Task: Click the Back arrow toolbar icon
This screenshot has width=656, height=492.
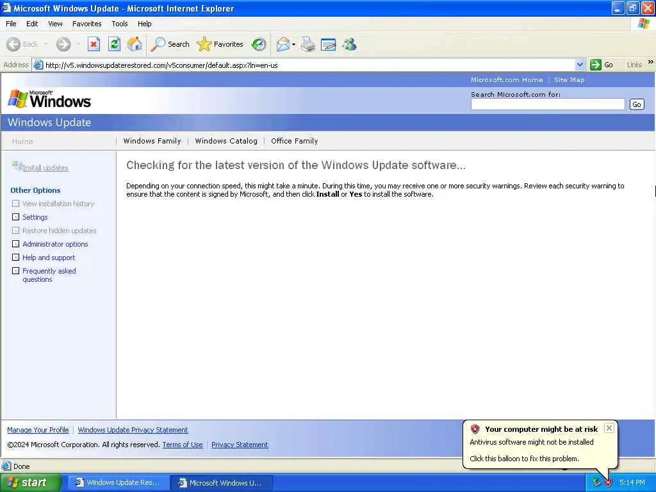Action: [13, 44]
